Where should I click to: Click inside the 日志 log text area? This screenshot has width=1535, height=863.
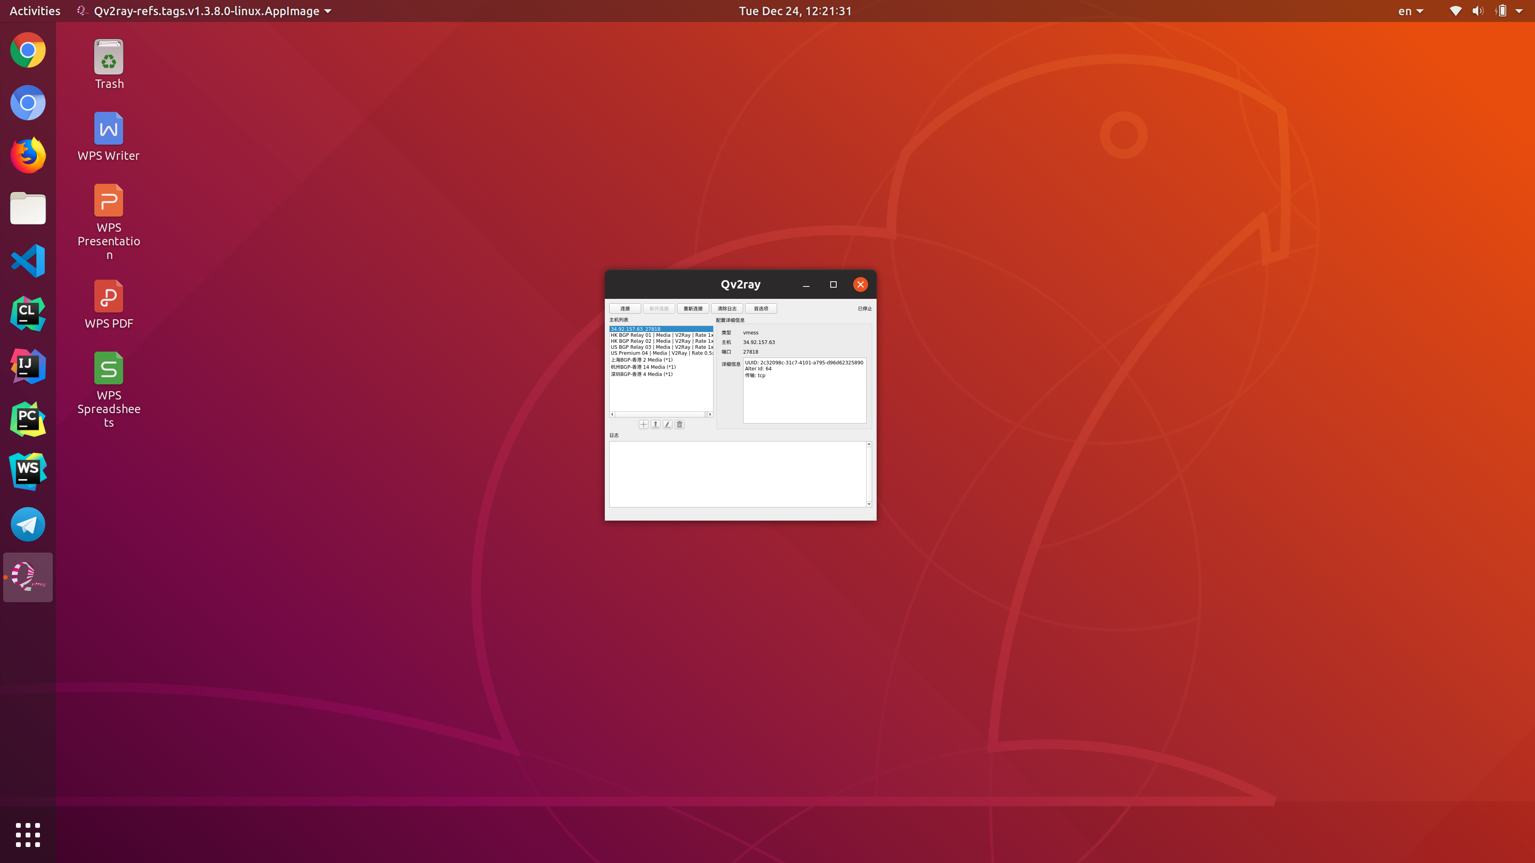737,474
